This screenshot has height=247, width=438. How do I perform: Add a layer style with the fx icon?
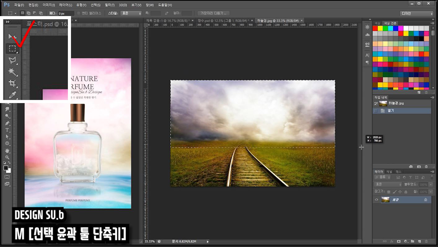coord(392,241)
